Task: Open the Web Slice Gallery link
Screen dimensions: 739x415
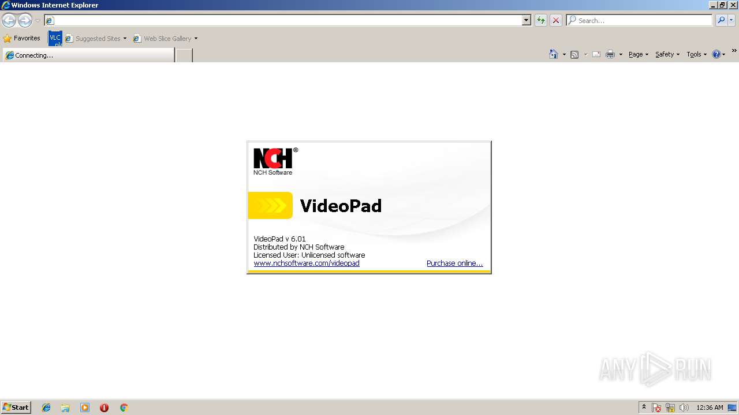Action: pos(166,39)
